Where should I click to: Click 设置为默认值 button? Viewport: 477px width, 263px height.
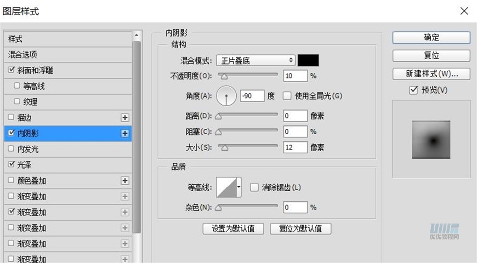point(234,228)
